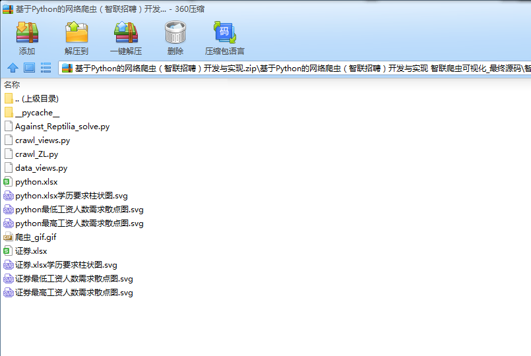Sort by the 名称 column header

click(x=12, y=84)
